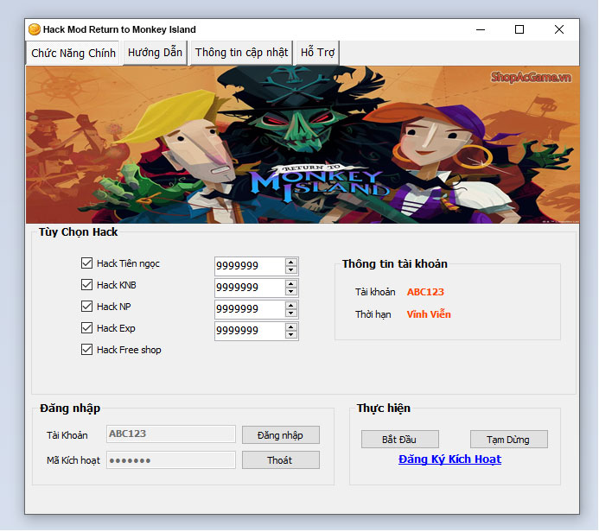
Task: Increase the Hack Tiên ngọc value with up arrow
Action: tap(291, 263)
